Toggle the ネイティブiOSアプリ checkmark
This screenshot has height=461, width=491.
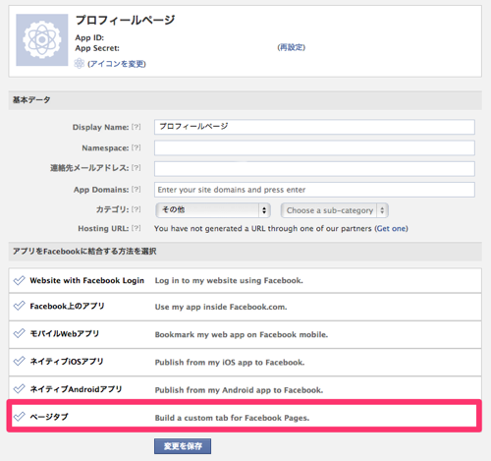(x=20, y=362)
